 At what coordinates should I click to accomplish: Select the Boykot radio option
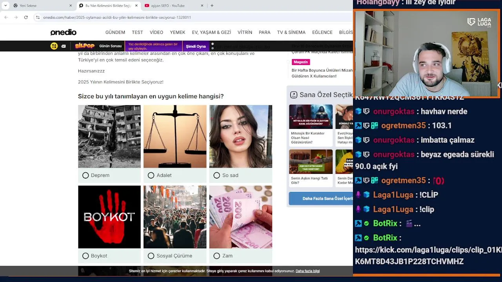pyautogui.click(x=85, y=256)
